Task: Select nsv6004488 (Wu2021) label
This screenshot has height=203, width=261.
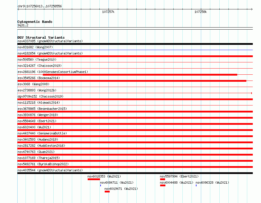Action: point(177,182)
